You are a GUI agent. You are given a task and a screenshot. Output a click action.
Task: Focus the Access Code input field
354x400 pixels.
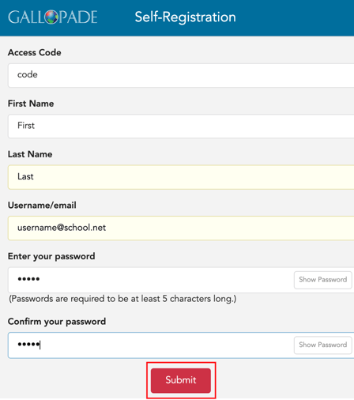[181, 75]
